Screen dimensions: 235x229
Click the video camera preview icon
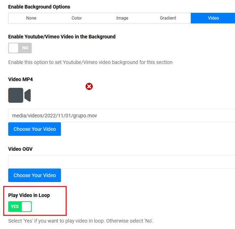20,95
